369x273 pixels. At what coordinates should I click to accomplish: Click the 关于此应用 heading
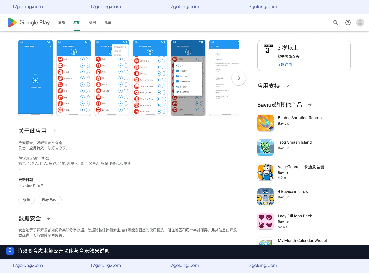(33, 131)
